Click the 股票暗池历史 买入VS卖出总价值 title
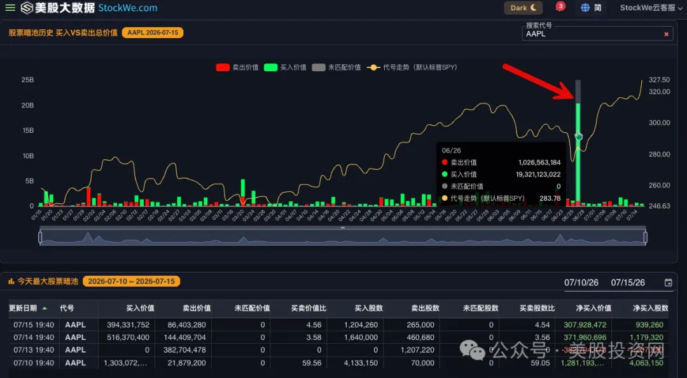Image resolution: width=687 pixels, height=378 pixels. 63,33
